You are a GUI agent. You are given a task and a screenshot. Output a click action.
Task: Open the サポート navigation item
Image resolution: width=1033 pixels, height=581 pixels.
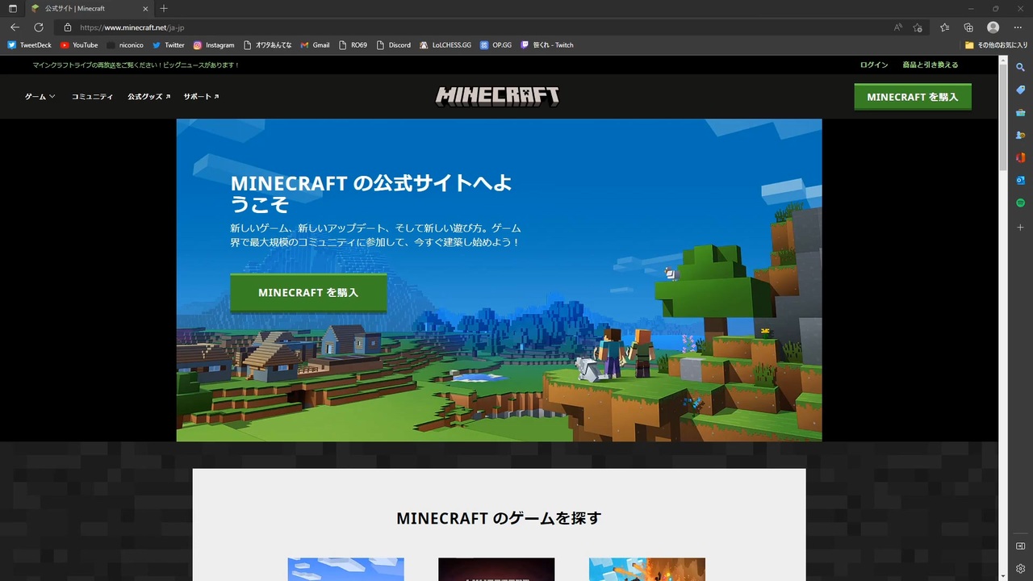(x=201, y=97)
